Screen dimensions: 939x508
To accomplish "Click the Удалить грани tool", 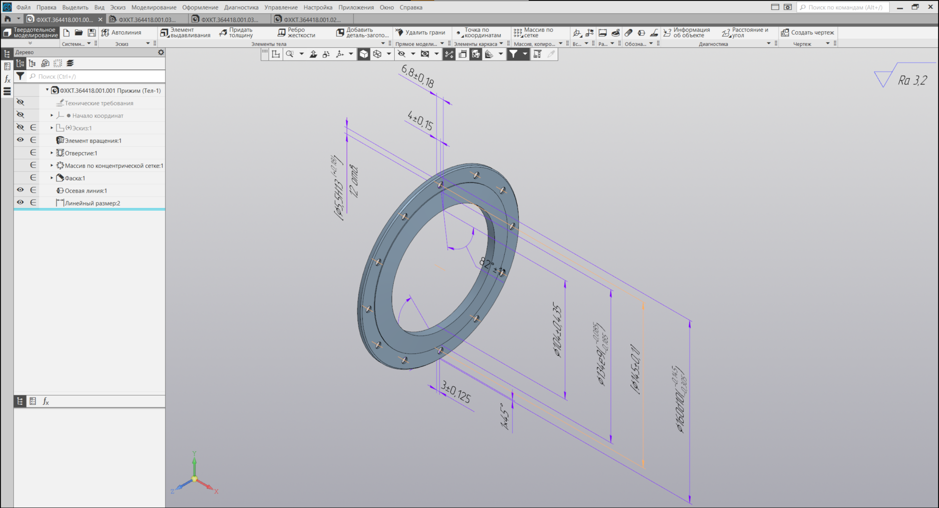I will (x=420, y=33).
